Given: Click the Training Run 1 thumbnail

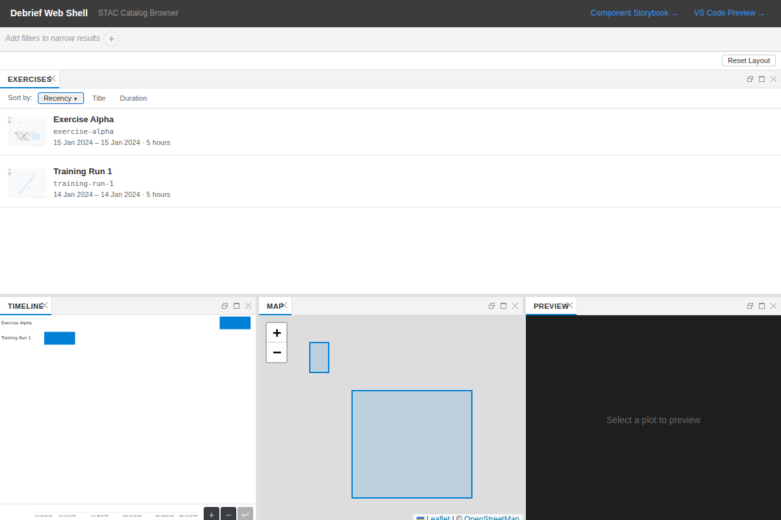Looking at the screenshot, I should pyautogui.click(x=27, y=183).
